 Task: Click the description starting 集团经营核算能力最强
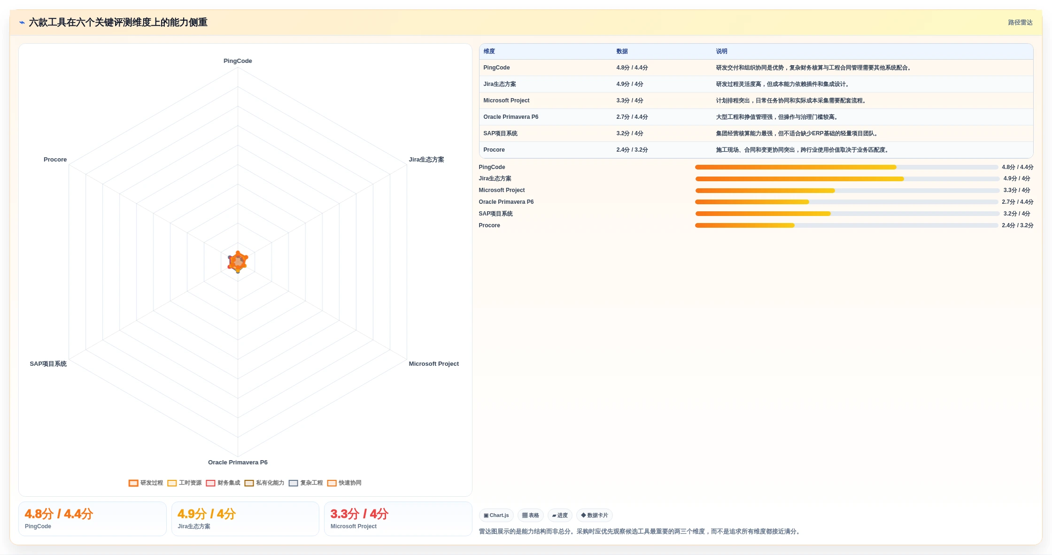797,133
